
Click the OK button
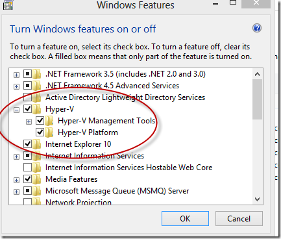[185, 219]
